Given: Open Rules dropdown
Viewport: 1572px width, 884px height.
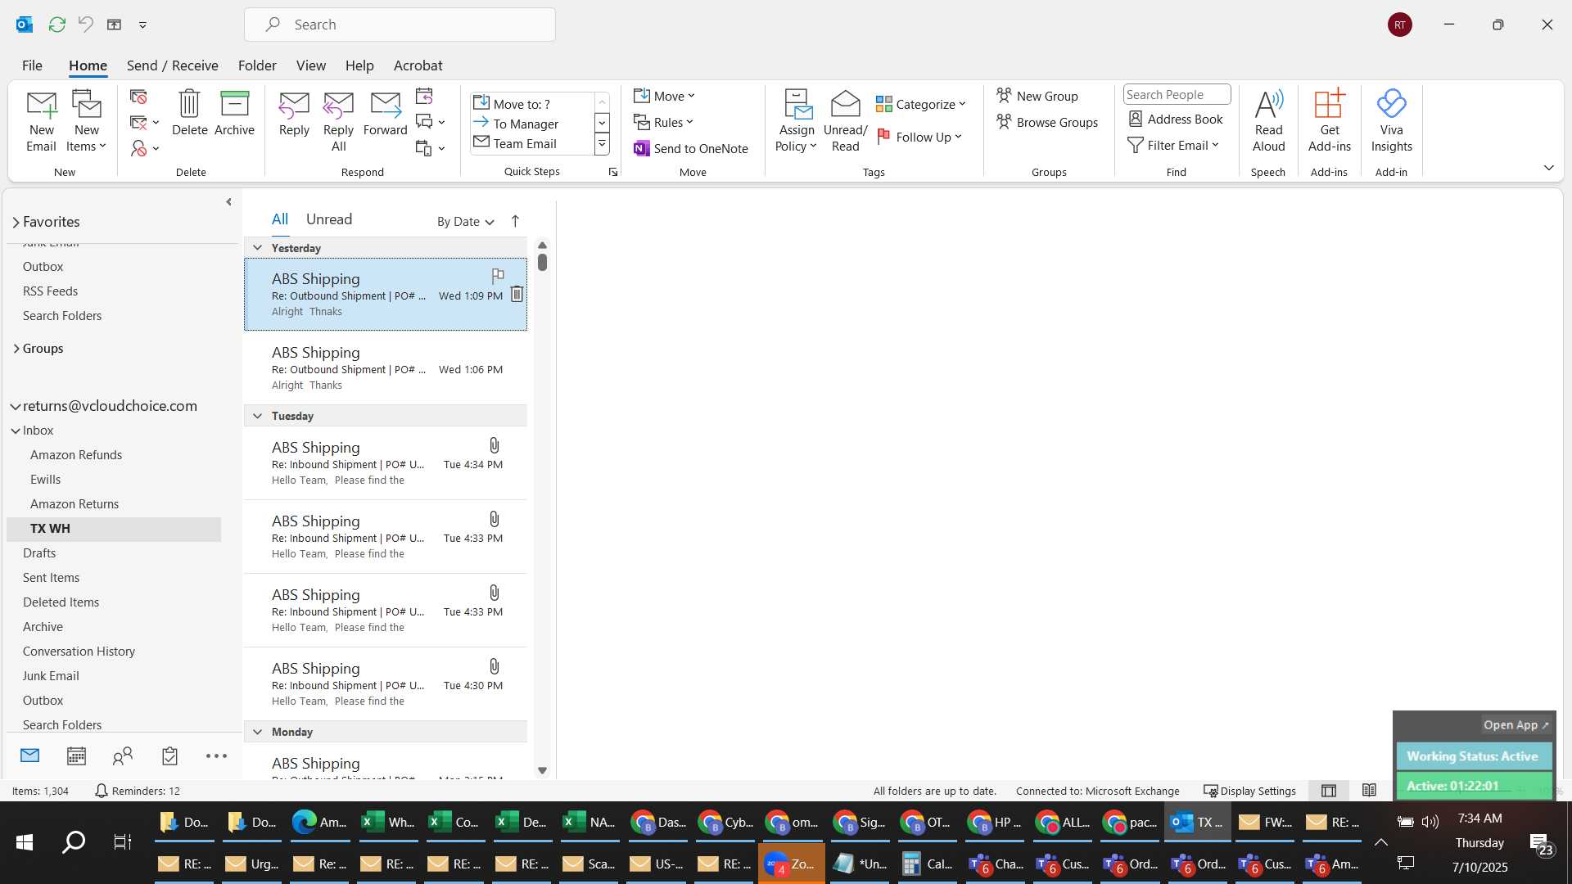Looking at the screenshot, I should (x=663, y=122).
